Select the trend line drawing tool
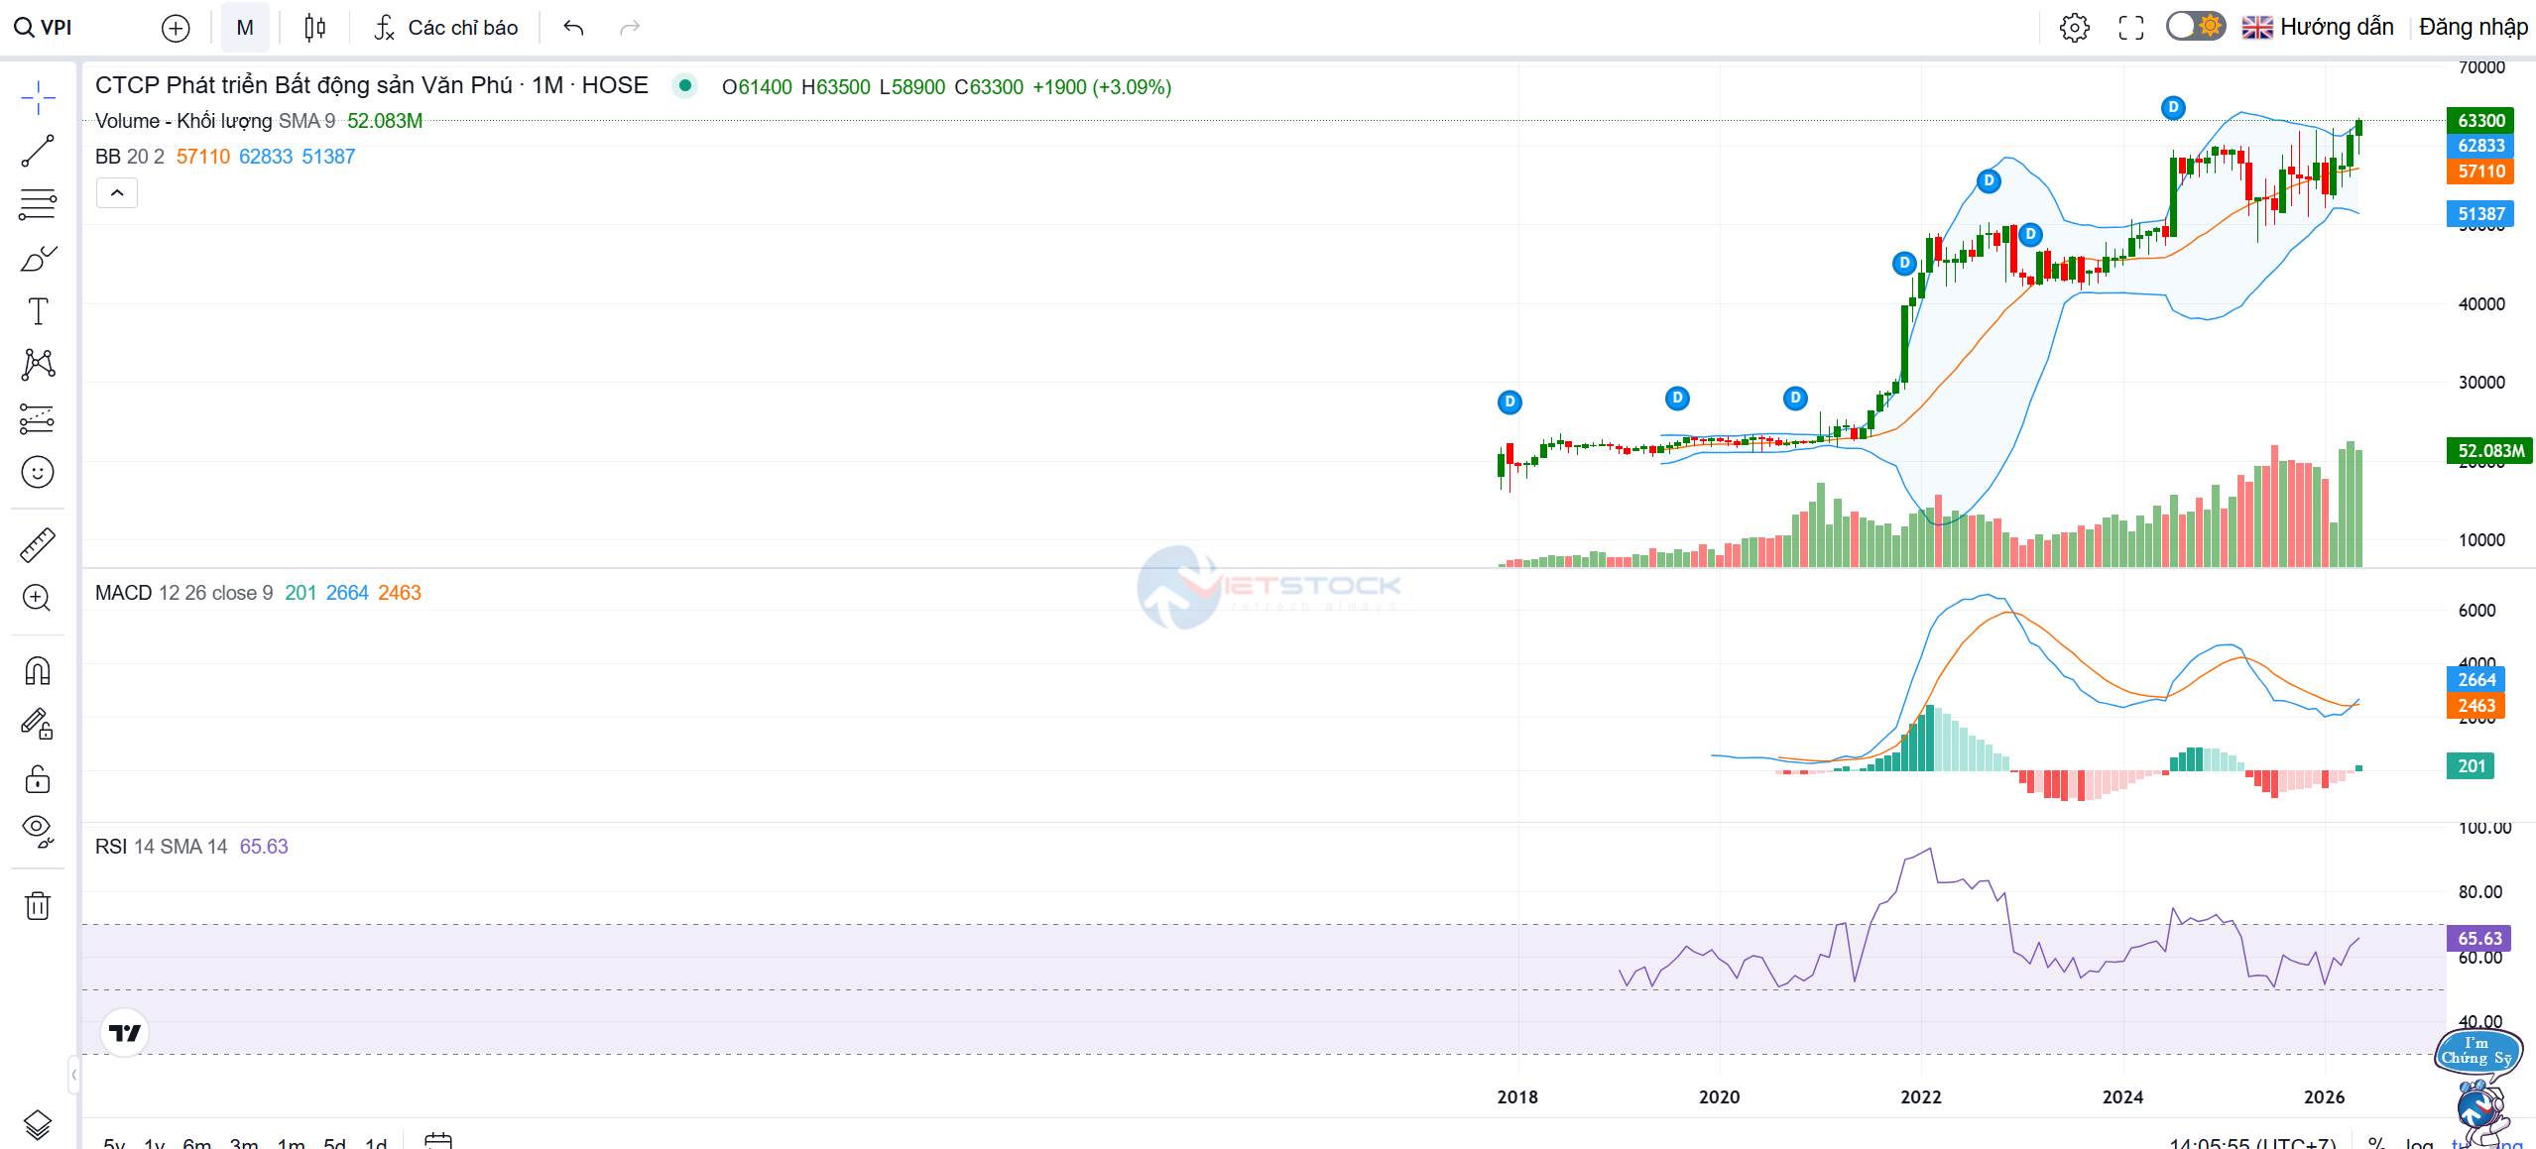 tap(38, 152)
